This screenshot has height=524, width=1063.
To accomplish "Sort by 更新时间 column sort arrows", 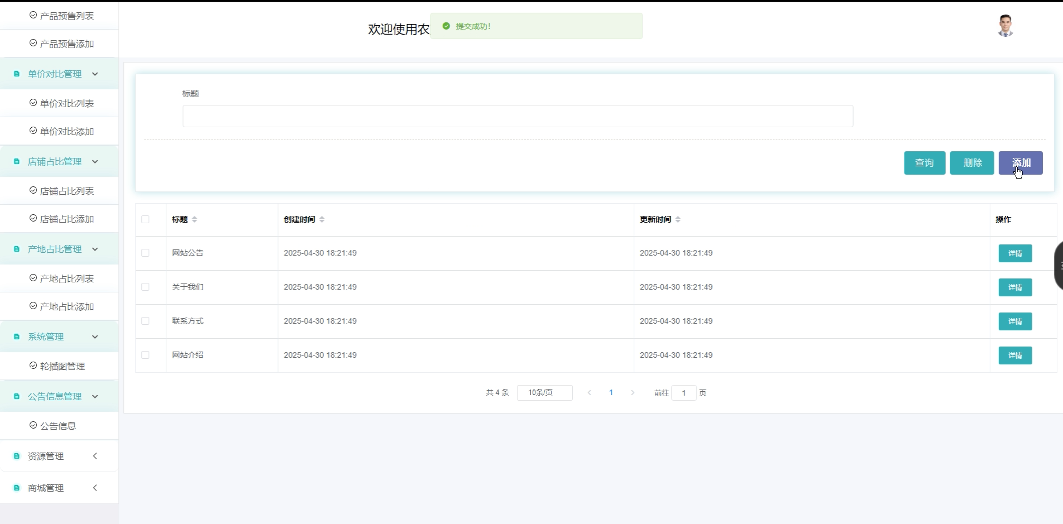I will (x=678, y=219).
